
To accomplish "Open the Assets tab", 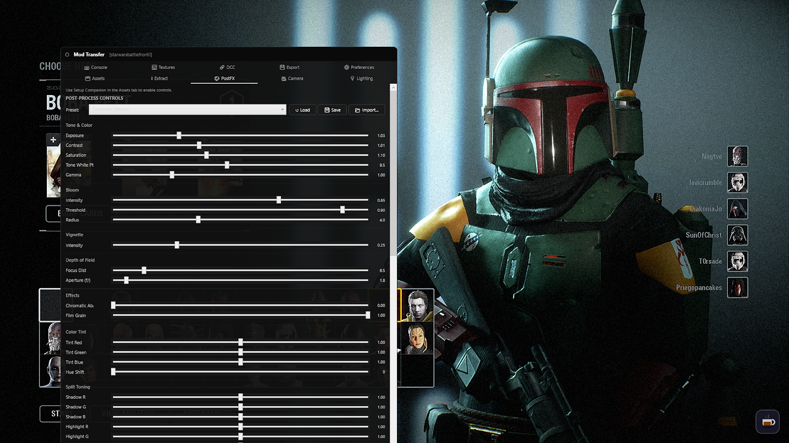I will [x=95, y=78].
